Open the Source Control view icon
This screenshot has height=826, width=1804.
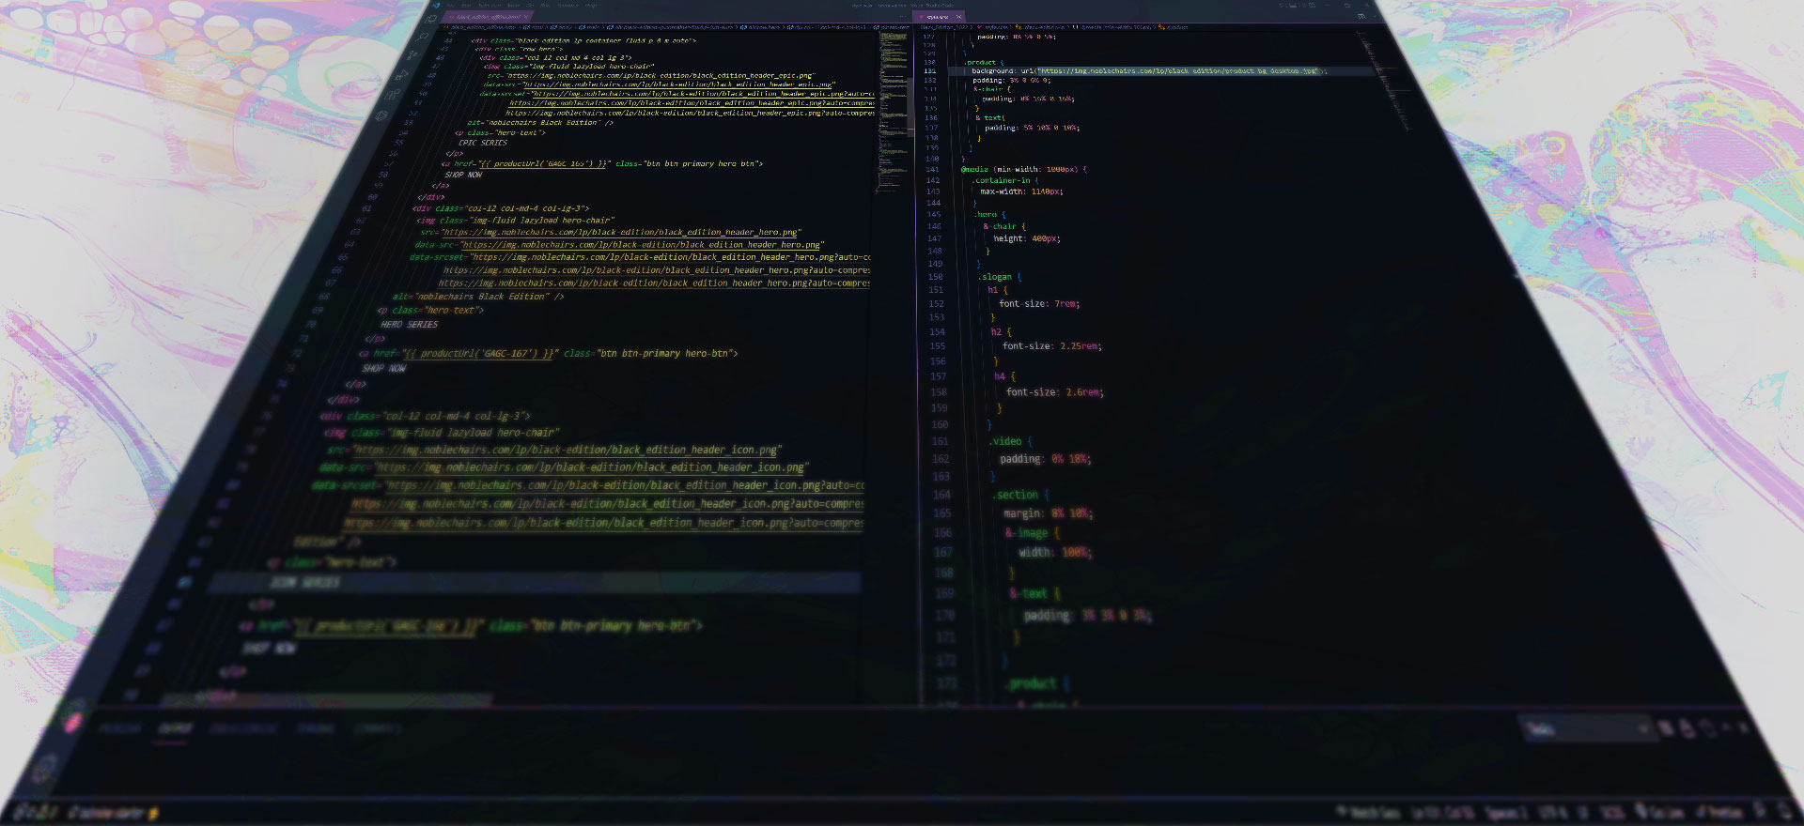[x=412, y=55]
